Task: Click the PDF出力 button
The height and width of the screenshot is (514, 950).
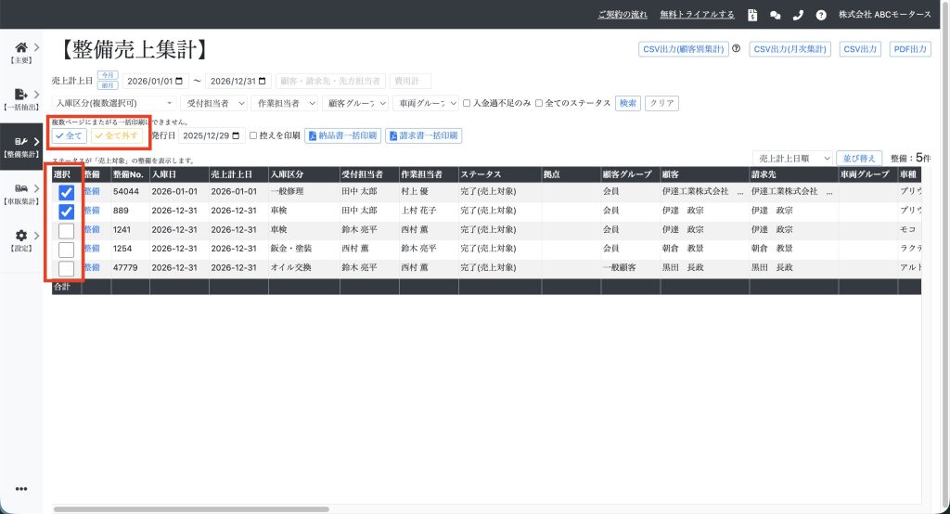Action: click(x=909, y=49)
